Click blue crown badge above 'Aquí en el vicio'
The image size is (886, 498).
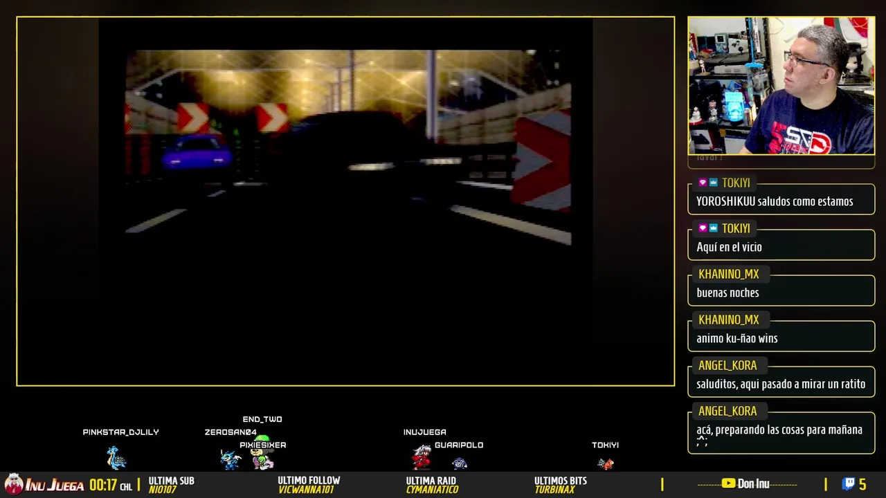click(714, 228)
